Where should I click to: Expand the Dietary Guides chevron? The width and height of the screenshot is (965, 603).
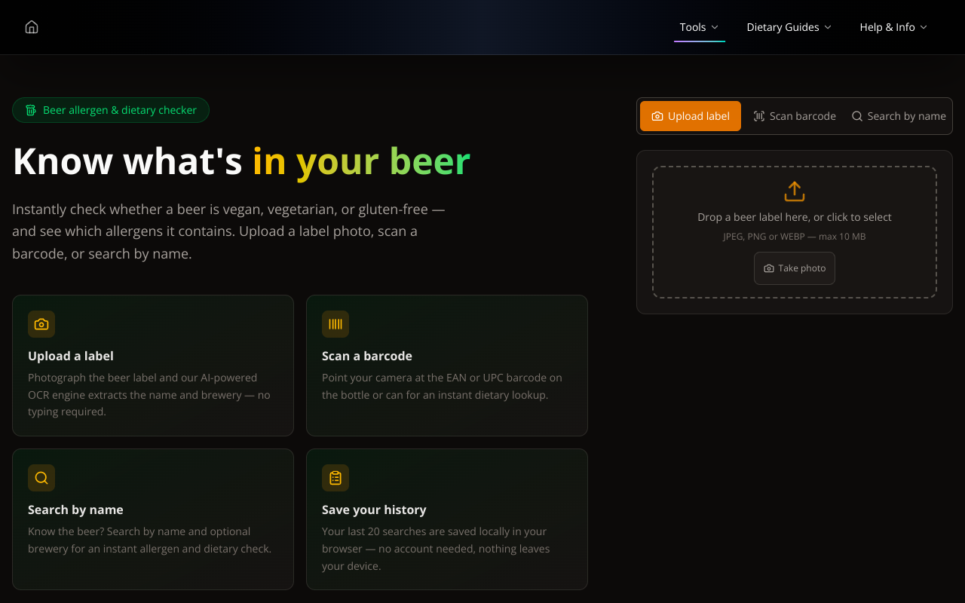click(x=828, y=27)
